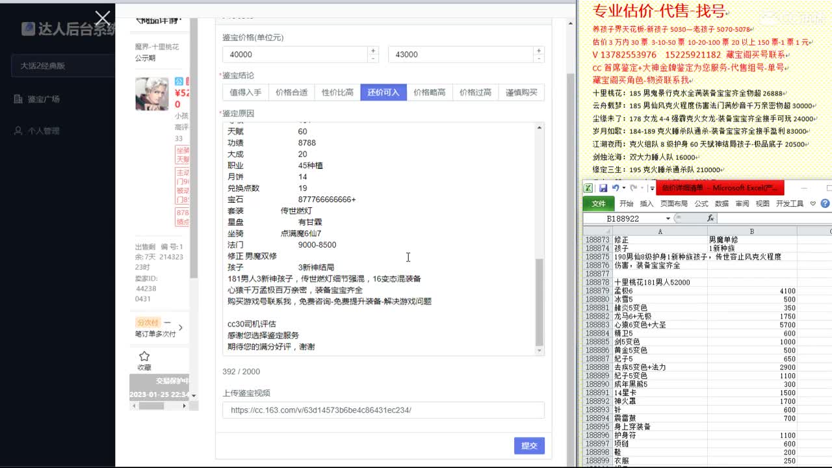Expand the 分次付 installment chevron
832x468 pixels.
coord(181,328)
